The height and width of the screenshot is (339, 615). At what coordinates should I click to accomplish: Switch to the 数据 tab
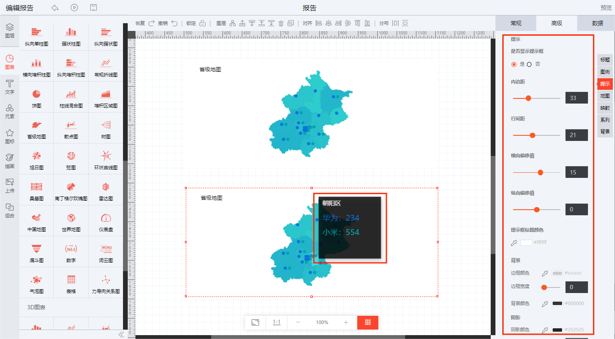pos(597,23)
